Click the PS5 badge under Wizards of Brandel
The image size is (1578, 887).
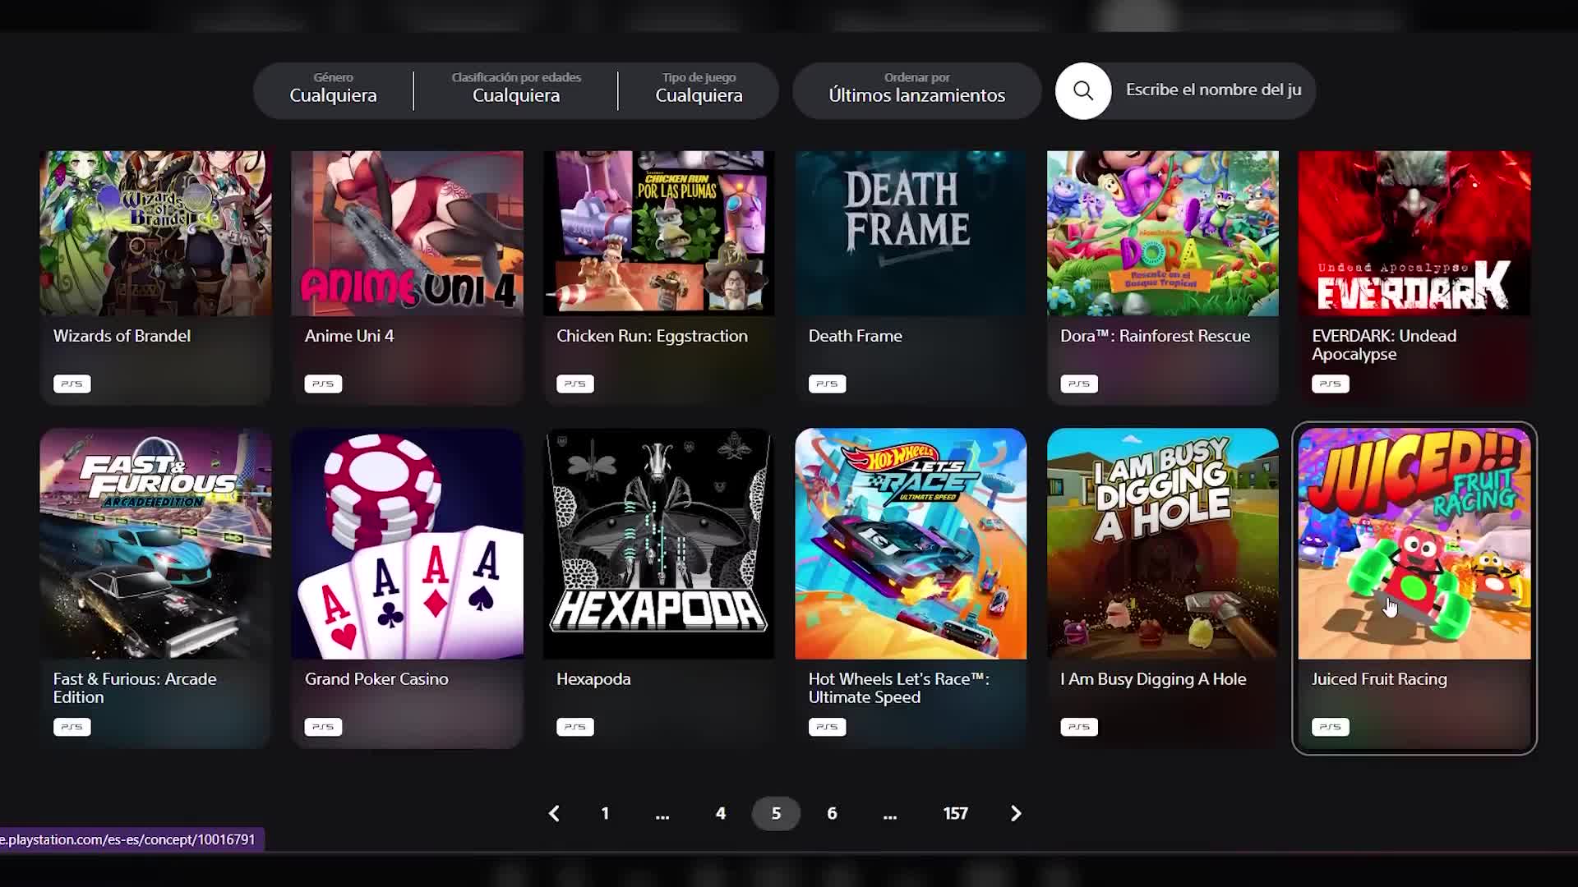click(x=72, y=384)
